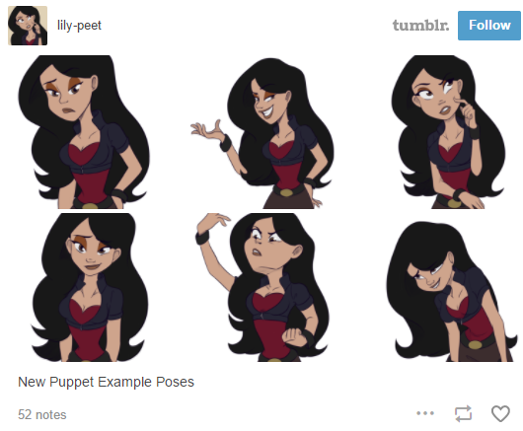Click the outstretched hand in the grinning pose
This screenshot has height=431, width=523.
(x=208, y=130)
